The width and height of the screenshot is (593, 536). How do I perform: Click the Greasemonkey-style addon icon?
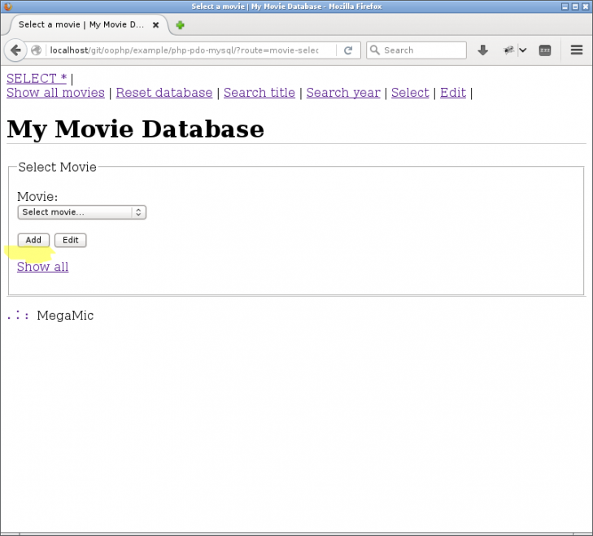508,50
